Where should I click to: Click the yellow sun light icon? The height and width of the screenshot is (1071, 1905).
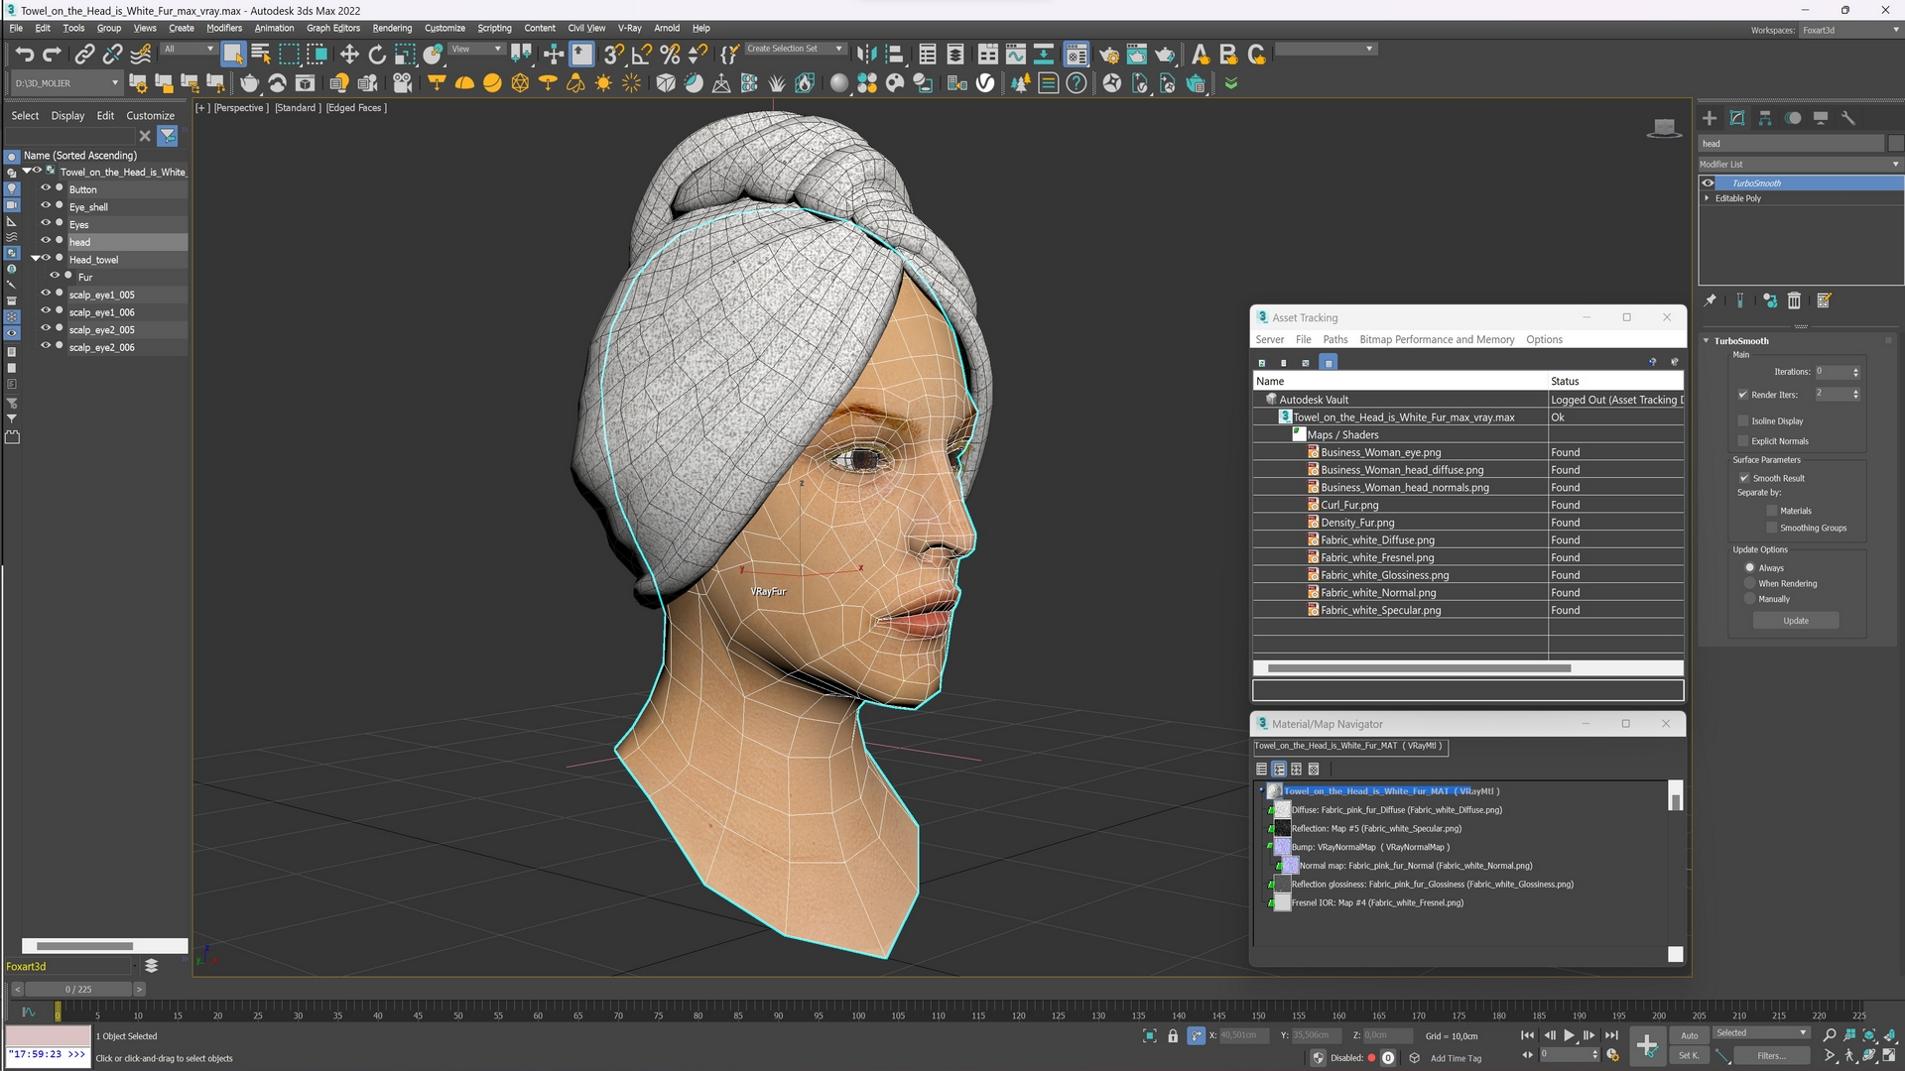pos(603,83)
